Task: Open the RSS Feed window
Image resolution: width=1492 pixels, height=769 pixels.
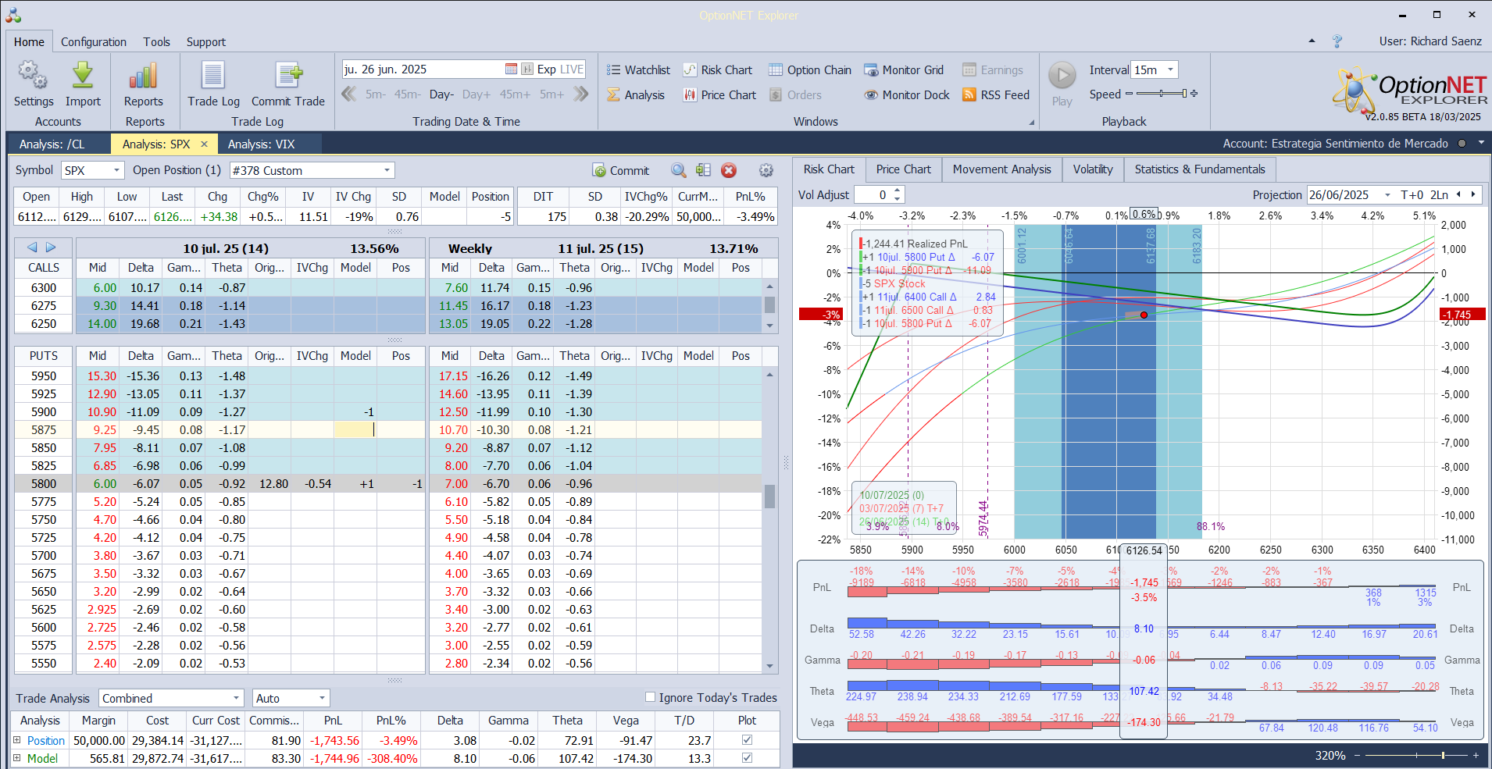Action: pyautogui.click(x=996, y=94)
